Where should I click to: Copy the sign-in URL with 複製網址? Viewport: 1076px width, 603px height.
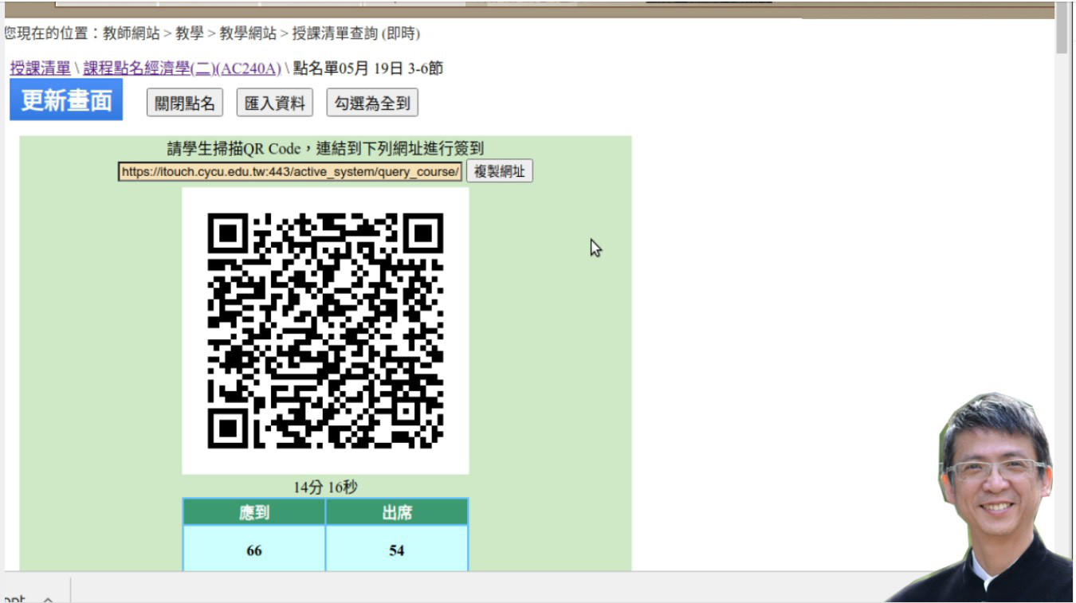(x=500, y=171)
